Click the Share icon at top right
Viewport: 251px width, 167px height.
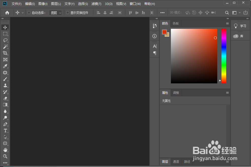[x=245, y=13]
